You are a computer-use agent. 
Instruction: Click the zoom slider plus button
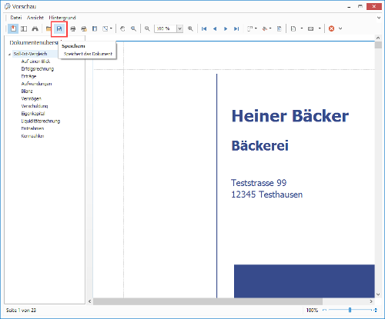pyautogui.click(x=376, y=310)
